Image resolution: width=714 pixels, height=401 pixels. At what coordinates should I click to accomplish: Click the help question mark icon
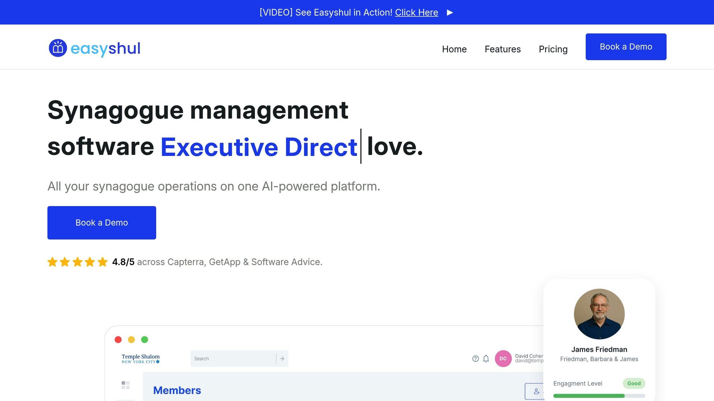click(x=476, y=359)
